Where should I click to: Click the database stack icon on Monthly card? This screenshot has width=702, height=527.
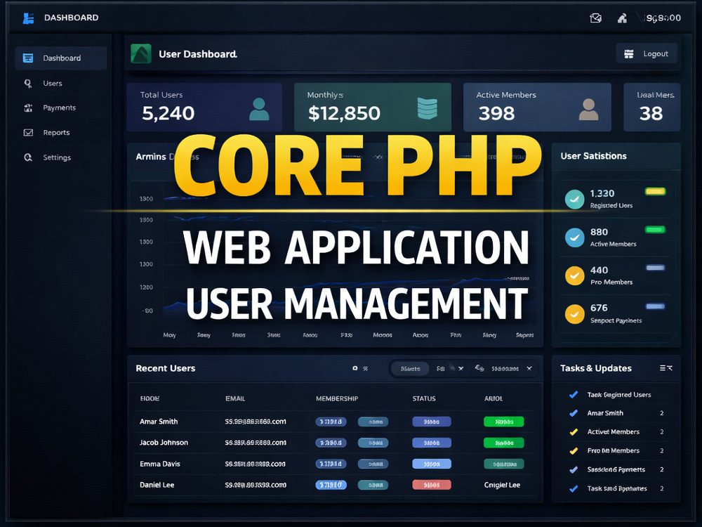click(x=427, y=108)
